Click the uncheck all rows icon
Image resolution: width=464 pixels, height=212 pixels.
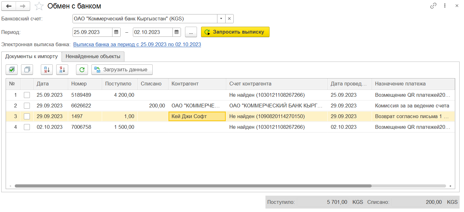27,70
